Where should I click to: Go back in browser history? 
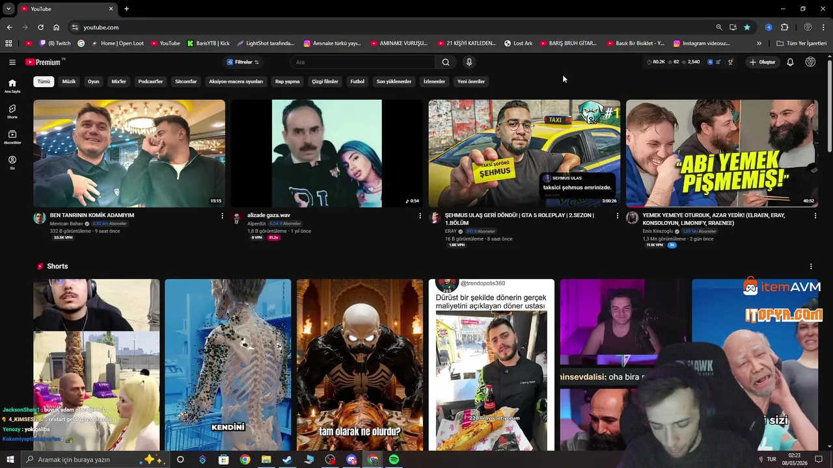tap(9, 27)
